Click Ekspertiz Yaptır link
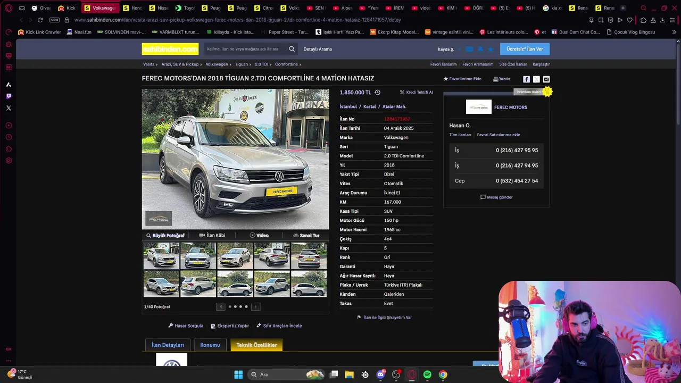The image size is (681, 383). coord(230,326)
